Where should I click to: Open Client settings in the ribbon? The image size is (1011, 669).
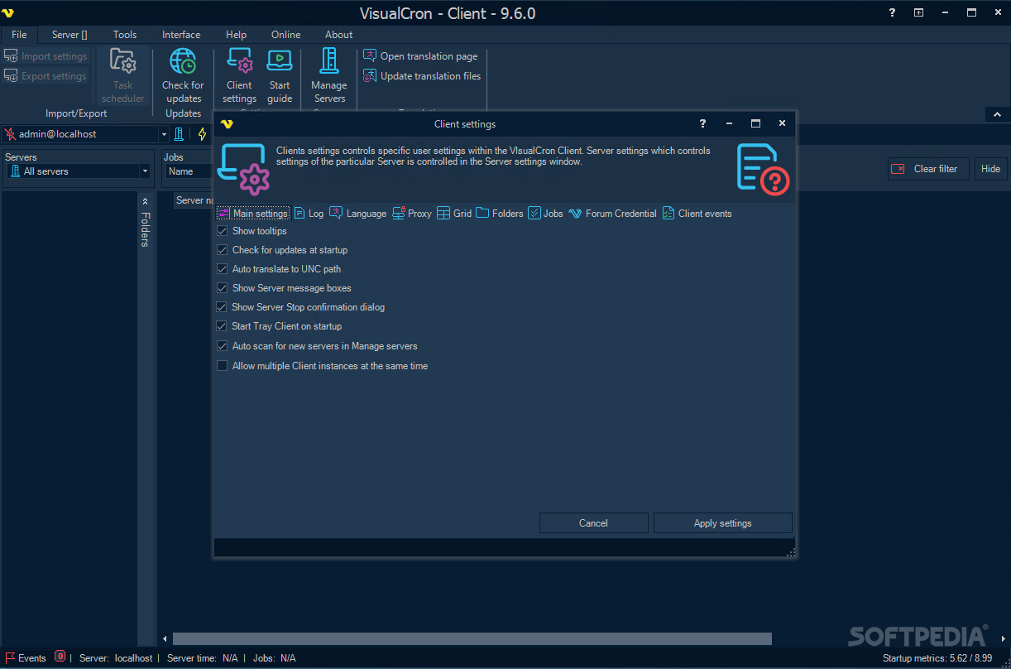[x=239, y=75]
